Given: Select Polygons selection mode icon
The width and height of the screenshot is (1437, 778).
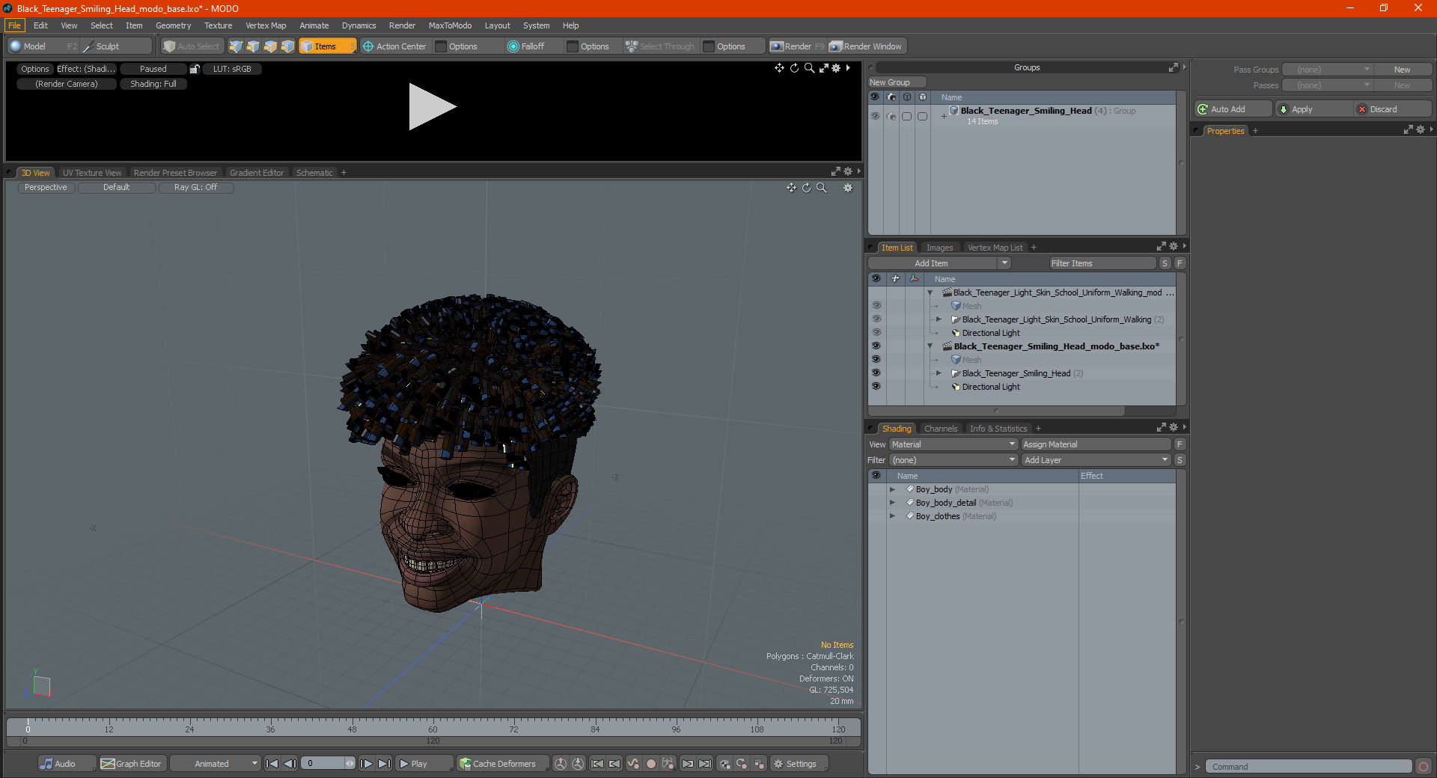Looking at the screenshot, I should pos(270,46).
